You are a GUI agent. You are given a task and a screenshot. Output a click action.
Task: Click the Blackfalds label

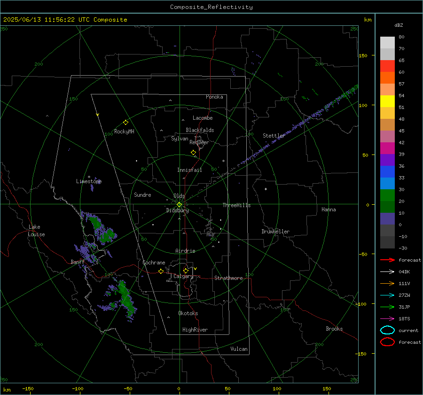200,130
